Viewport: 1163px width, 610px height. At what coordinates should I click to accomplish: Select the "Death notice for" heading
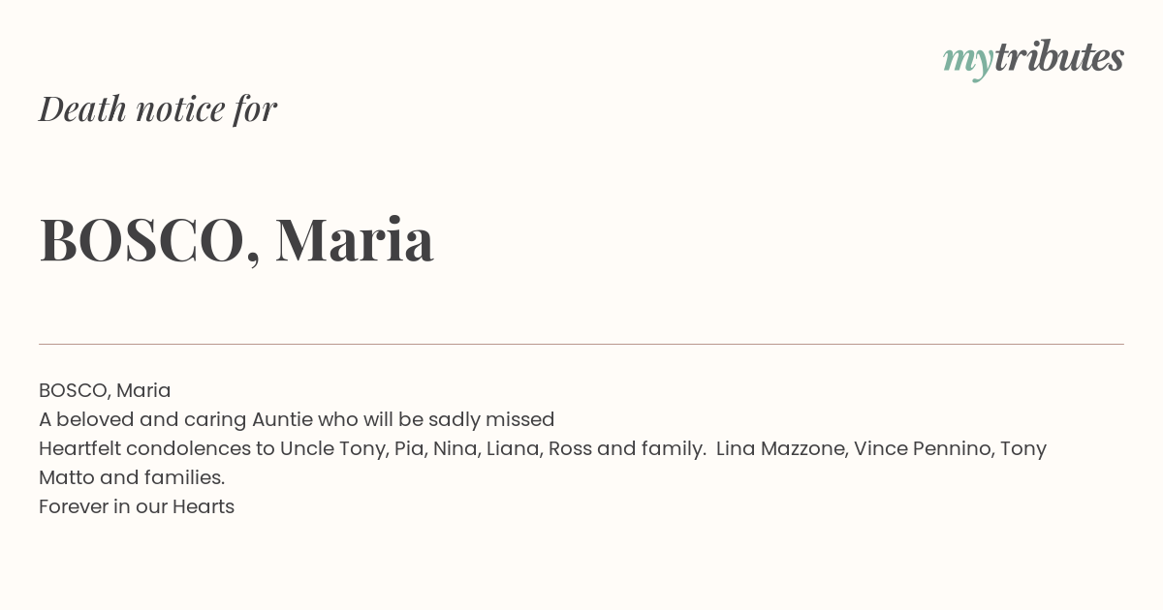(x=158, y=108)
